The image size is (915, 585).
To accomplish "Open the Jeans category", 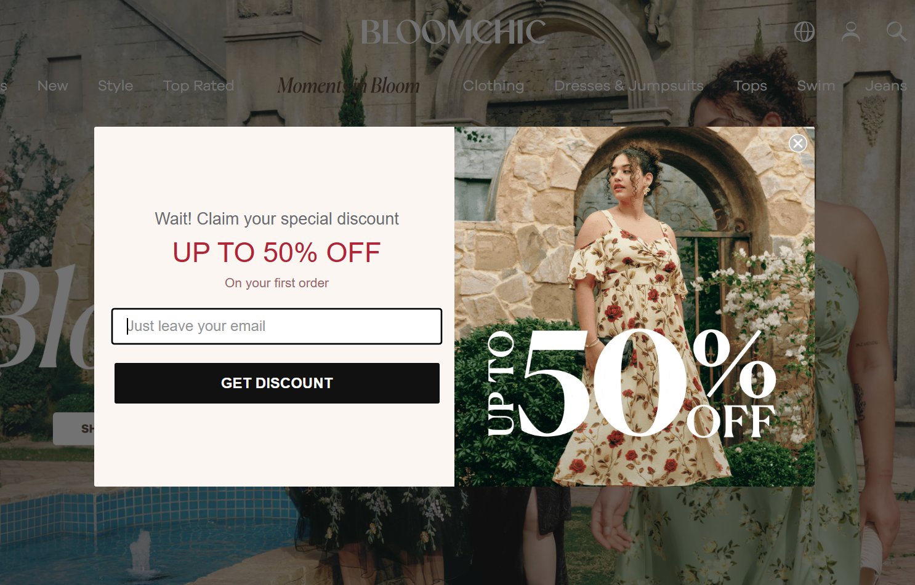I will click(885, 86).
